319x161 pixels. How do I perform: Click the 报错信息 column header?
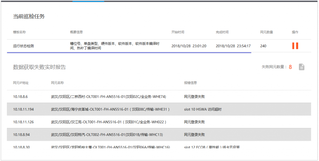point(190,83)
